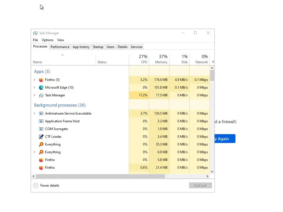Click the Everything 35.3 MB process icon
The image size is (283, 212).
click(x=41, y=144)
